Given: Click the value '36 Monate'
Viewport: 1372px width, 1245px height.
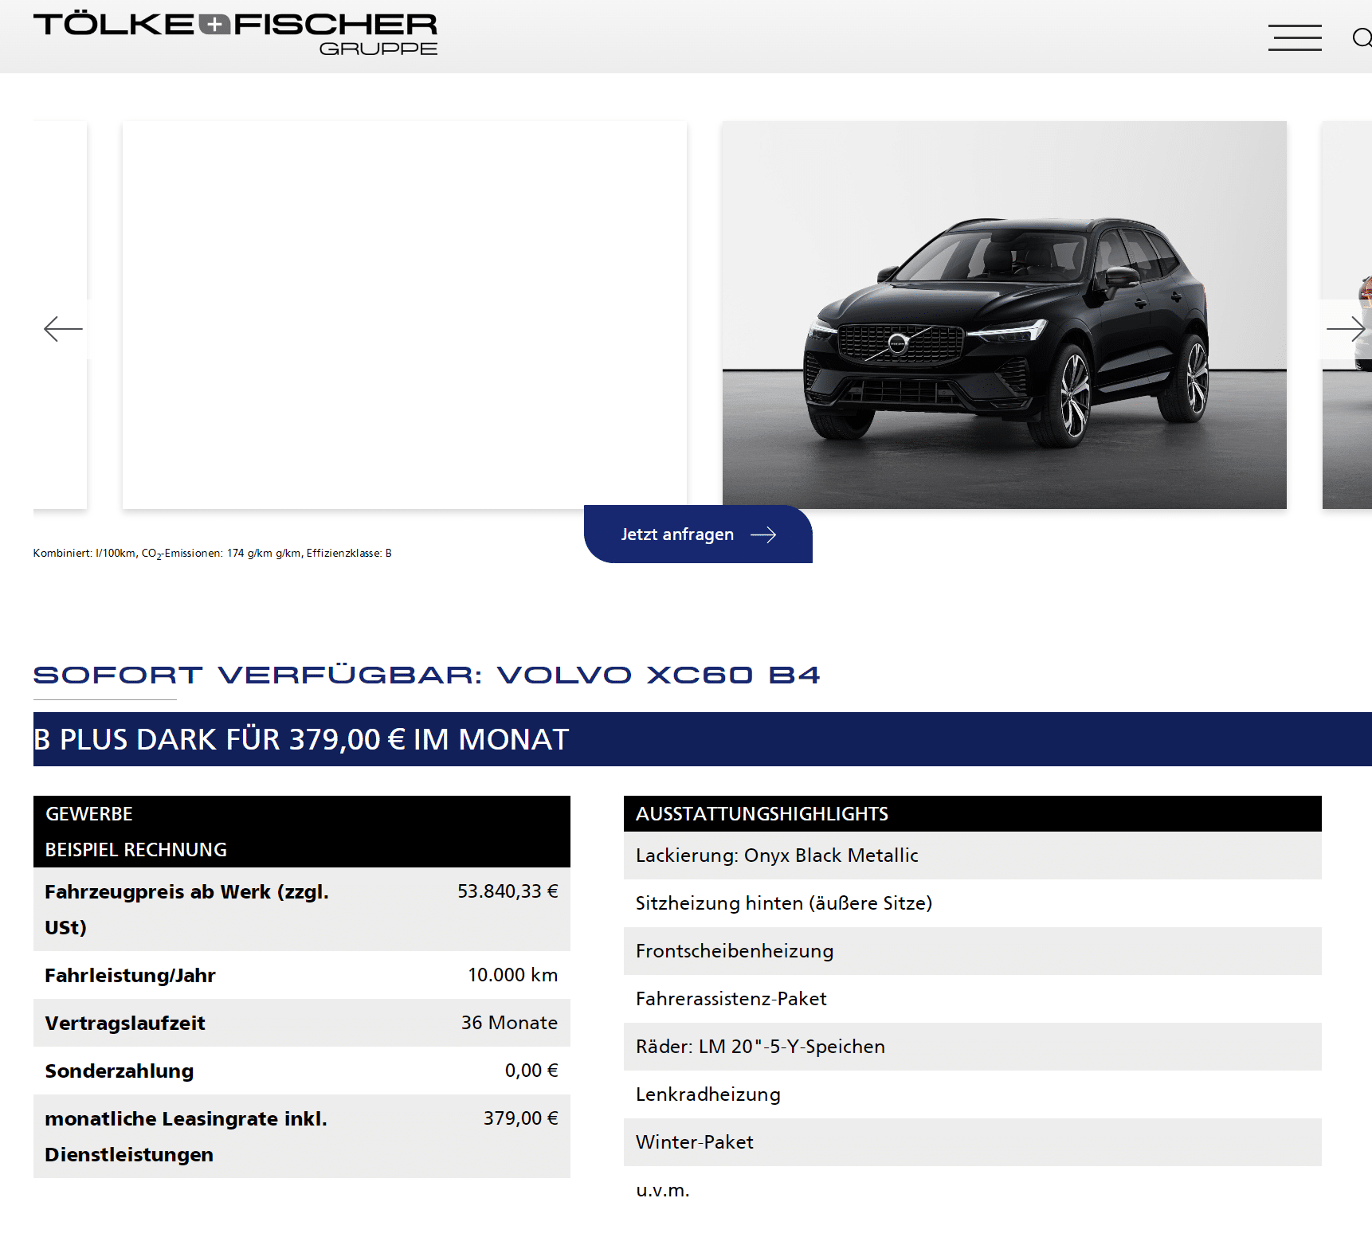Looking at the screenshot, I should point(509,1023).
